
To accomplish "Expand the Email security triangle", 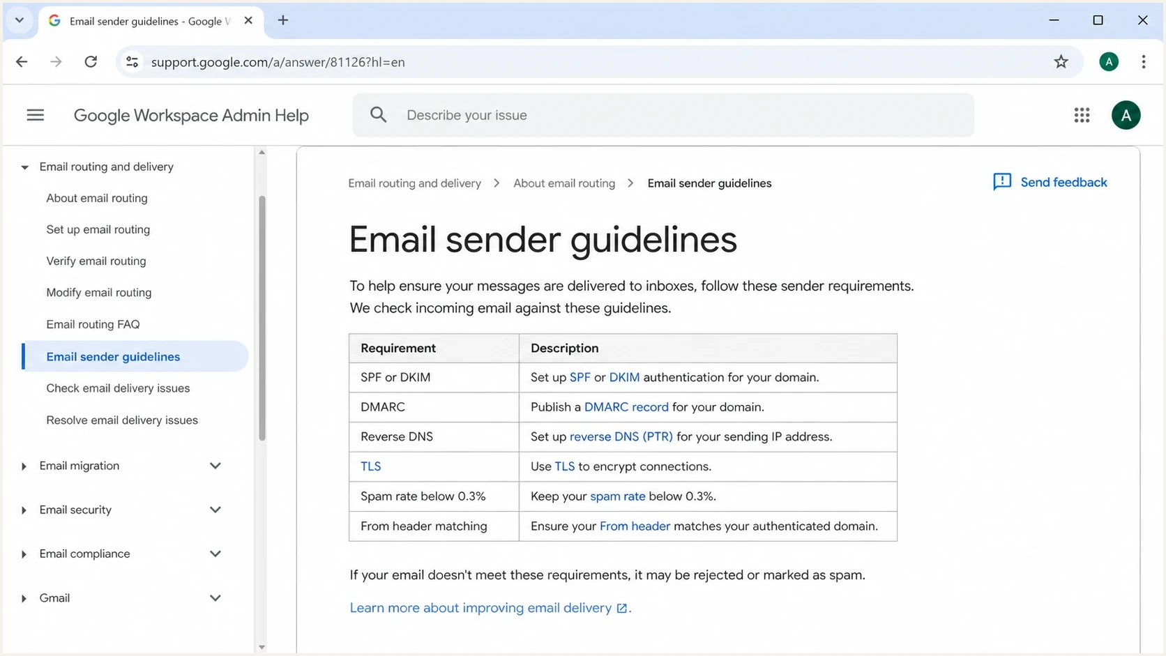I will click(24, 510).
